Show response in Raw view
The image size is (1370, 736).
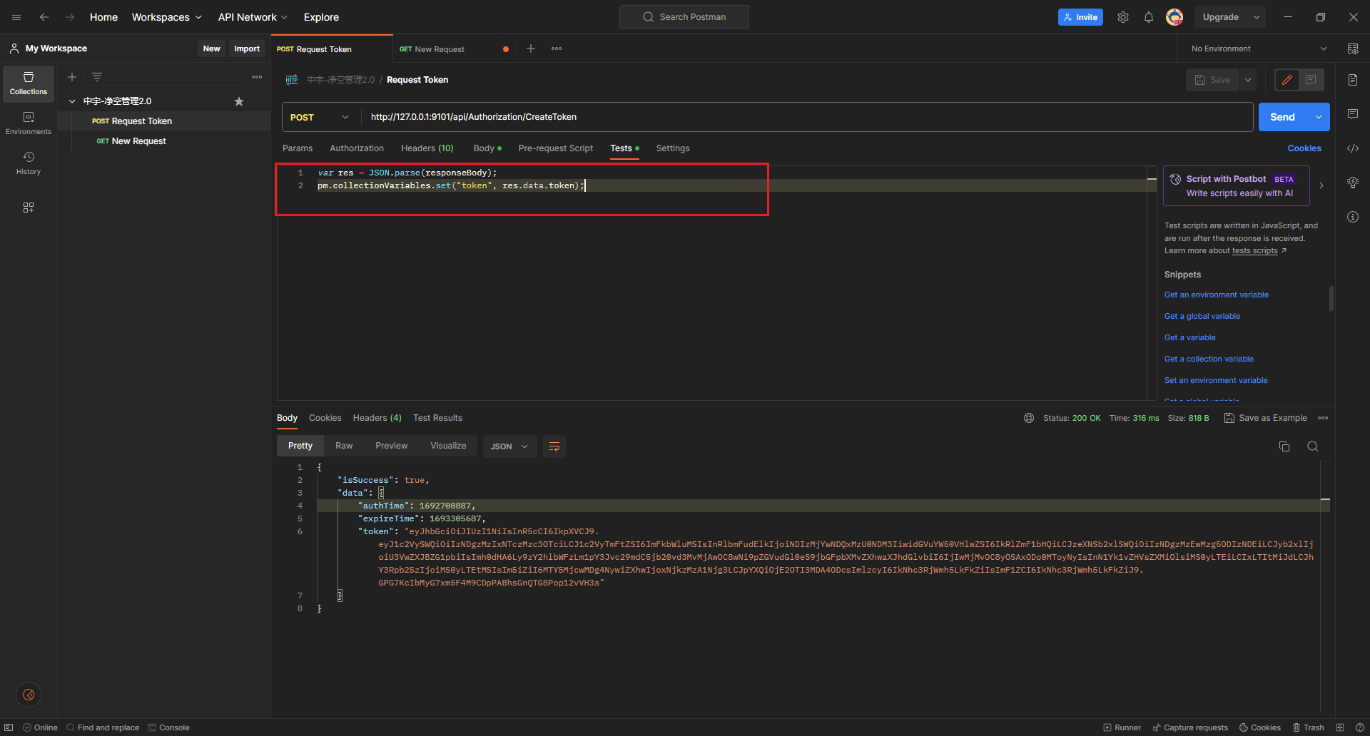coord(344,446)
